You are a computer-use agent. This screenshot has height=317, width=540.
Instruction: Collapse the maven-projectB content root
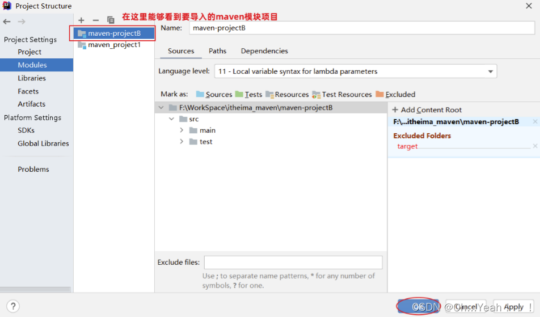pyautogui.click(x=161, y=108)
